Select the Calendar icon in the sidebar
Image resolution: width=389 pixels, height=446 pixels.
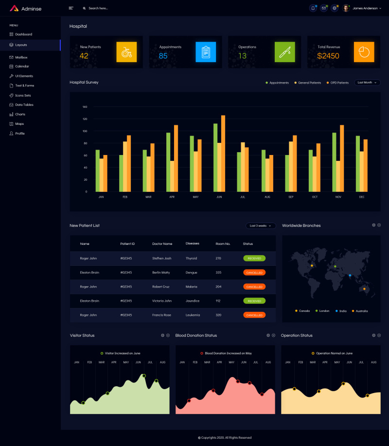pos(10,66)
